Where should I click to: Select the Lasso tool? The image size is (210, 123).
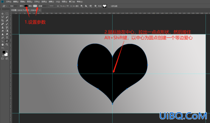tap(2, 17)
